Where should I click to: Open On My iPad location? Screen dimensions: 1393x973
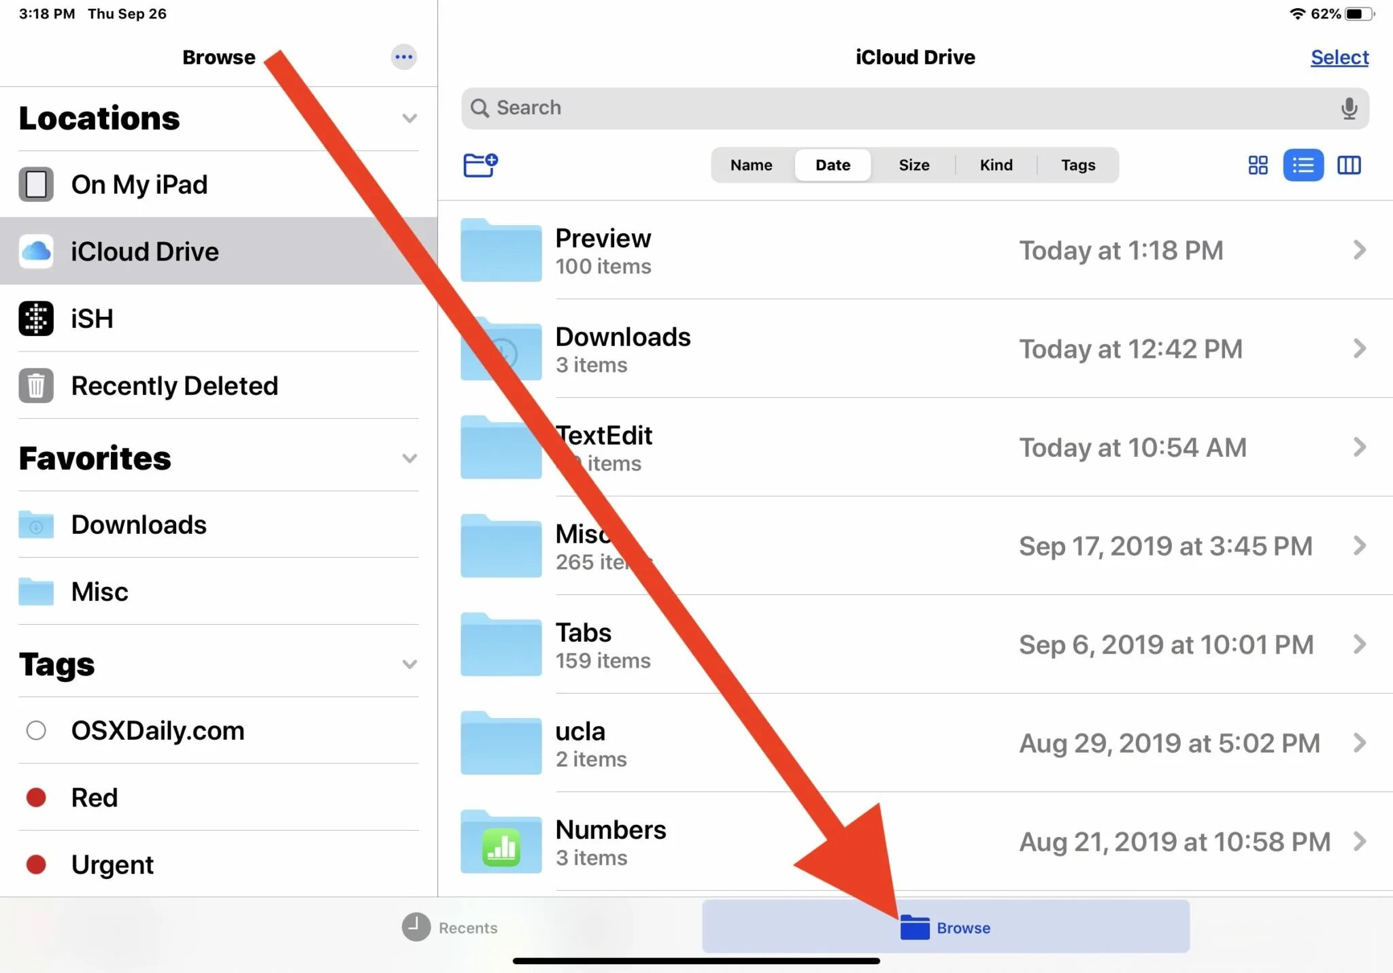click(218, 184)
